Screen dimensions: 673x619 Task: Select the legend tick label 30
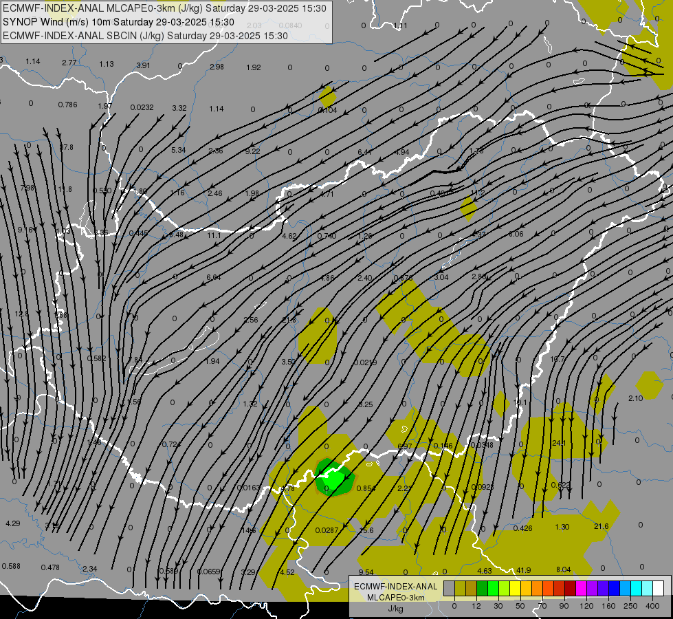[498, 606]
